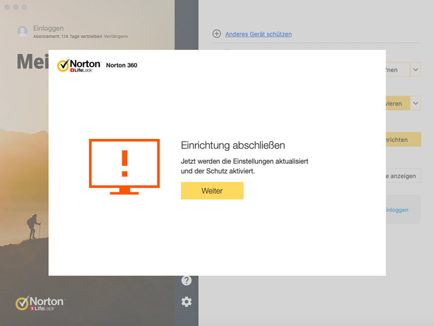Click the user avatar icon
The height and width of the screenshot is (326, 434).
pyautogui.click(x=22, y=31)
